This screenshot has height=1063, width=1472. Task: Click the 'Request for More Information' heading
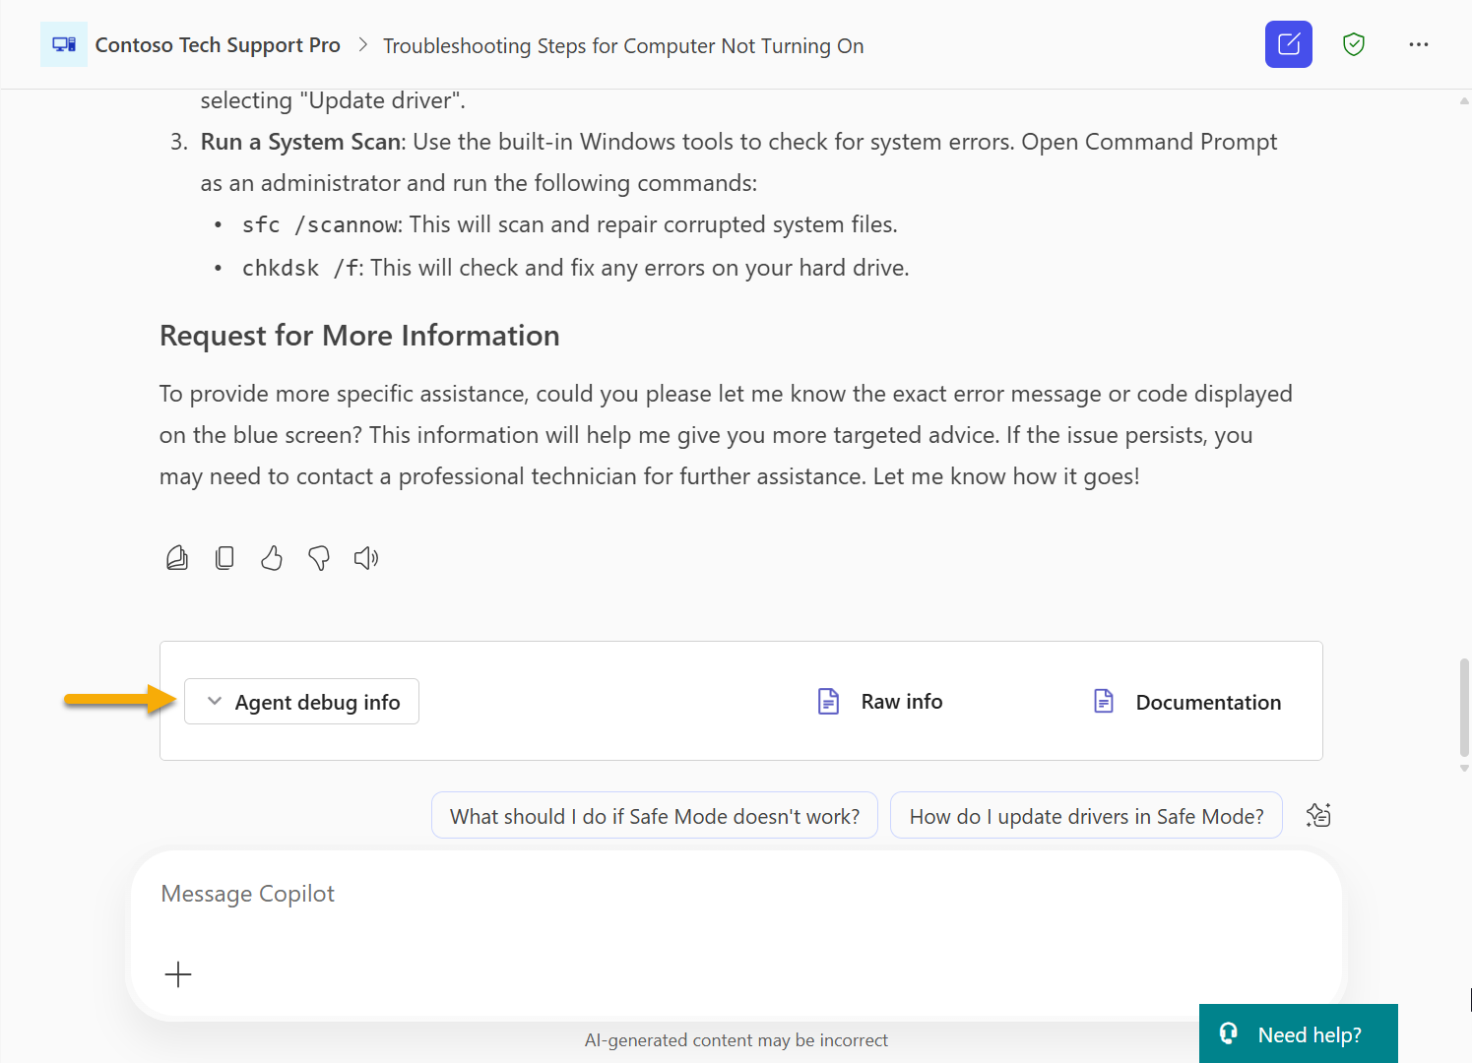point(359,336)
